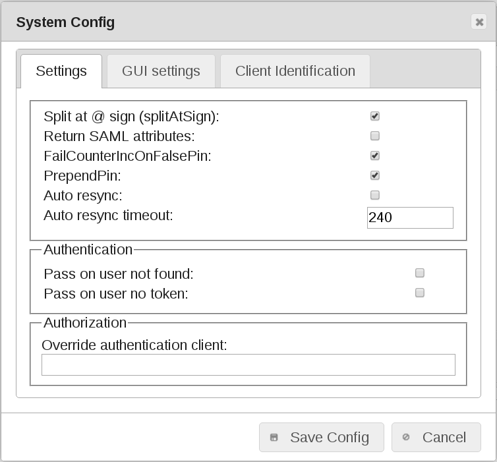The width and height of the screenshot is (497, 462).
Task: Disable the PrependPin checkbox
Action: pyautogui.click(x=375, y=175)
